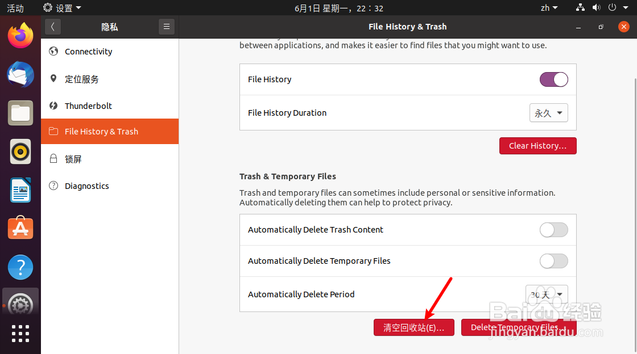Open the clock and calendar in the top bar
Viewport: 637px width, 354px height.
(x=339, y=8)
